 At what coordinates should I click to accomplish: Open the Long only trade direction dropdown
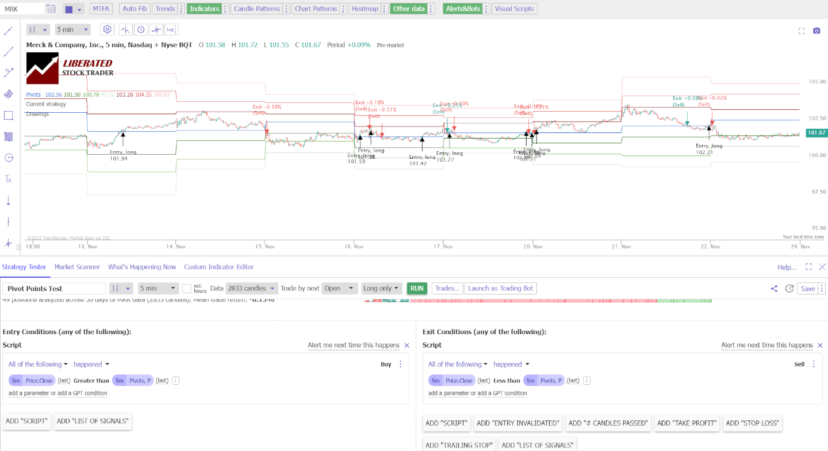(x=381, y=288)
